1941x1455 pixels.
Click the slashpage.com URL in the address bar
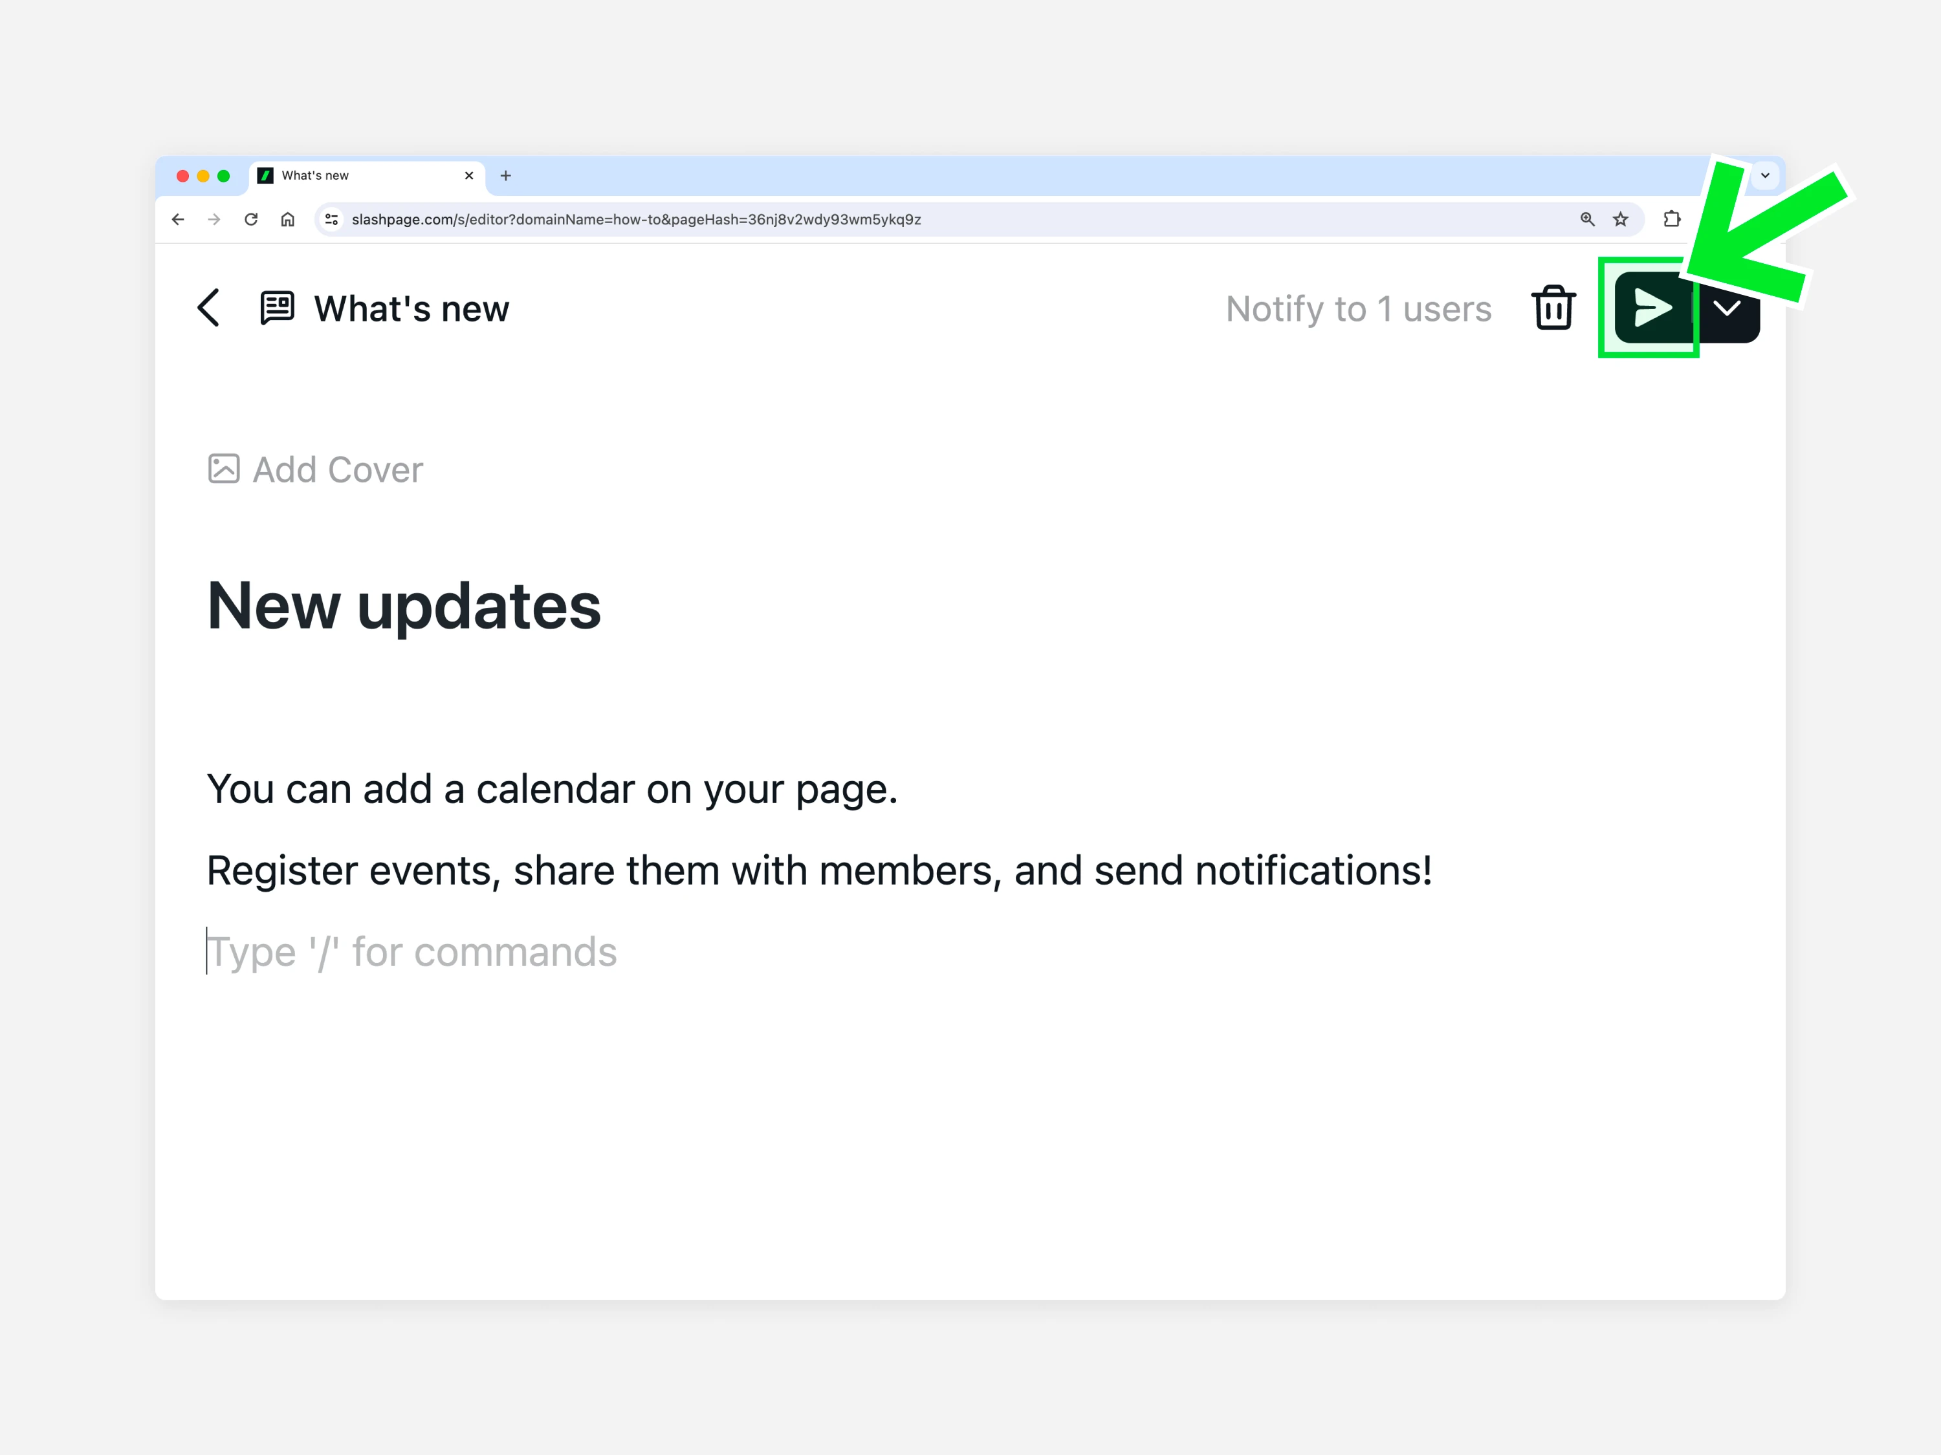click(636, 219)
